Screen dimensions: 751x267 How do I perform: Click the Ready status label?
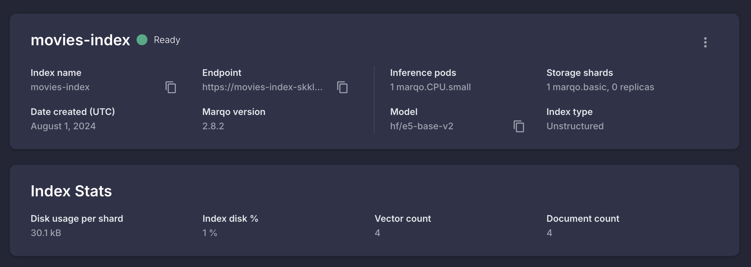coord(167,40)
